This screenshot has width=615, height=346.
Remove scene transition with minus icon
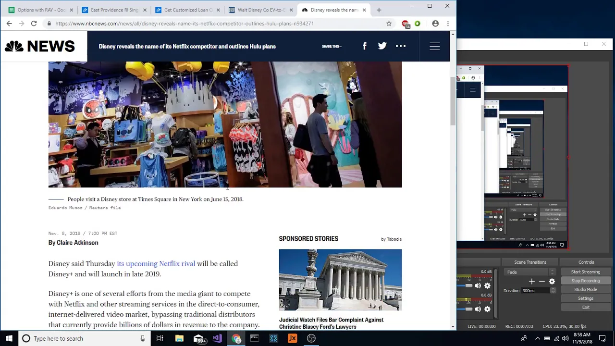[541, 282]
